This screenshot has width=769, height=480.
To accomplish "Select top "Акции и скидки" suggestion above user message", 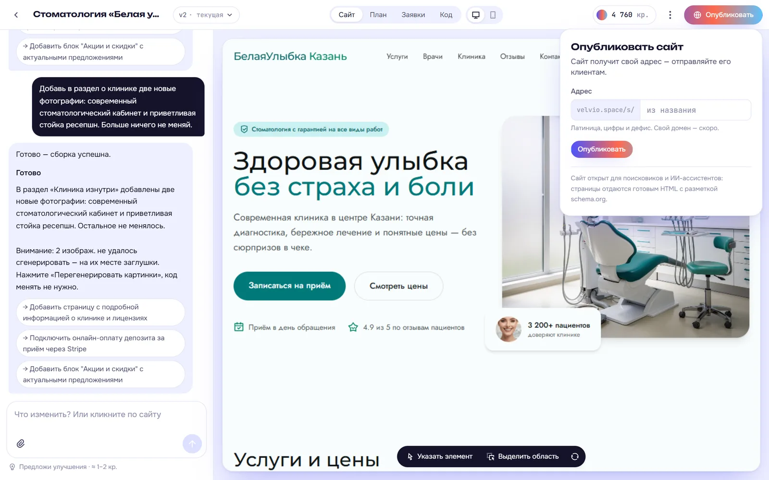I will tap(101, 51).
